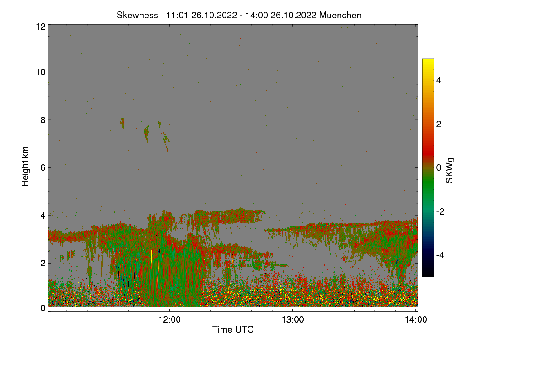
Task: Click the yellow top end of colorbar
Action: point(428,63)
